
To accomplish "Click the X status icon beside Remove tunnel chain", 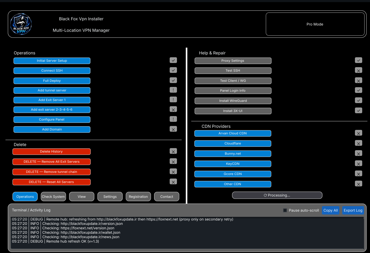I will pyautogui.click(x=173, y=172).
